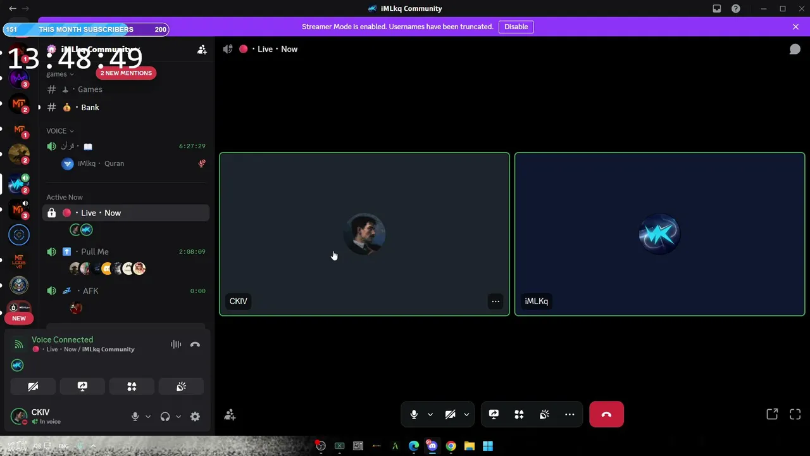Select the Live Now voice channel
Image resolution: width=810 pixels, height=456 pixels.
126,213
